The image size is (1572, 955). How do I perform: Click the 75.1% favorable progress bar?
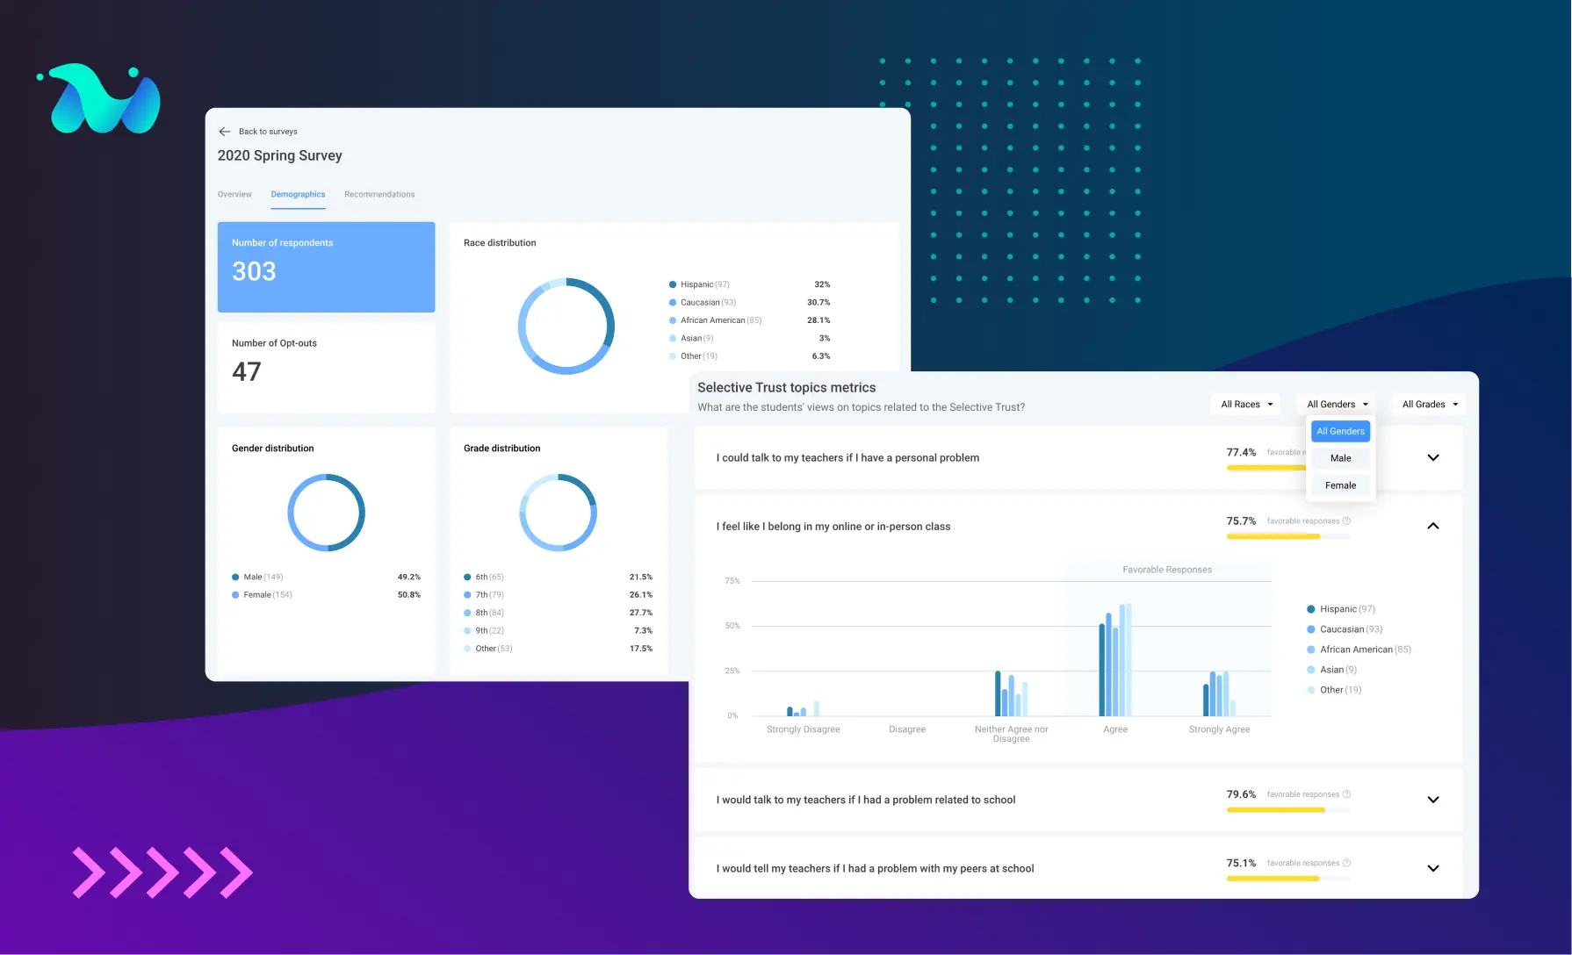coord(1288,879)
